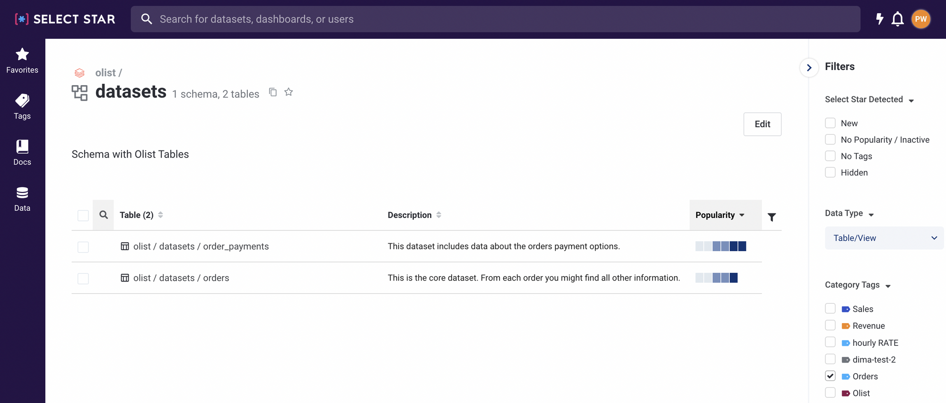The image size is (946, 403).
Task: Click the dima-test-2 tag icon
Action: 846,360
